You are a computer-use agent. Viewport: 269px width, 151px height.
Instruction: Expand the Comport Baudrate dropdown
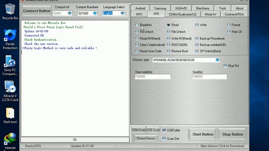[x=95, y=13]
